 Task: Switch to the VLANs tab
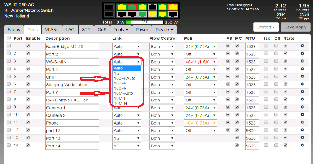52,30
